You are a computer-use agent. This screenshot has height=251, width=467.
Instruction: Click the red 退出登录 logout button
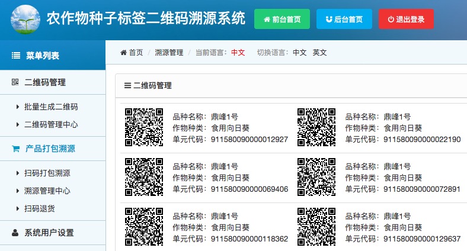(406, 19)
